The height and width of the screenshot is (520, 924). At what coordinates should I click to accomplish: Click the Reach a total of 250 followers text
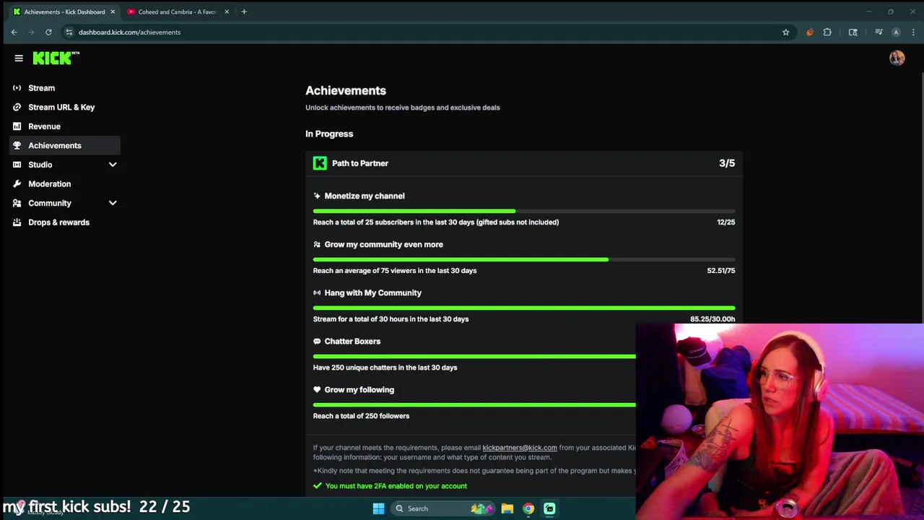click(361, 416)
